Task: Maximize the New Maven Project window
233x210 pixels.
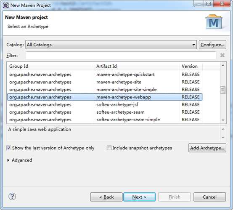Action: [x=209, y=3]
